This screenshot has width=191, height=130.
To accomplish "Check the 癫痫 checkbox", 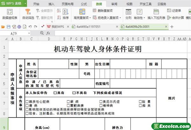I will click(68, 102).
